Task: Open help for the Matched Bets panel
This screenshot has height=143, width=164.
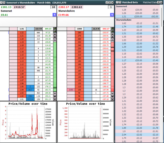Action: [120, 2]
